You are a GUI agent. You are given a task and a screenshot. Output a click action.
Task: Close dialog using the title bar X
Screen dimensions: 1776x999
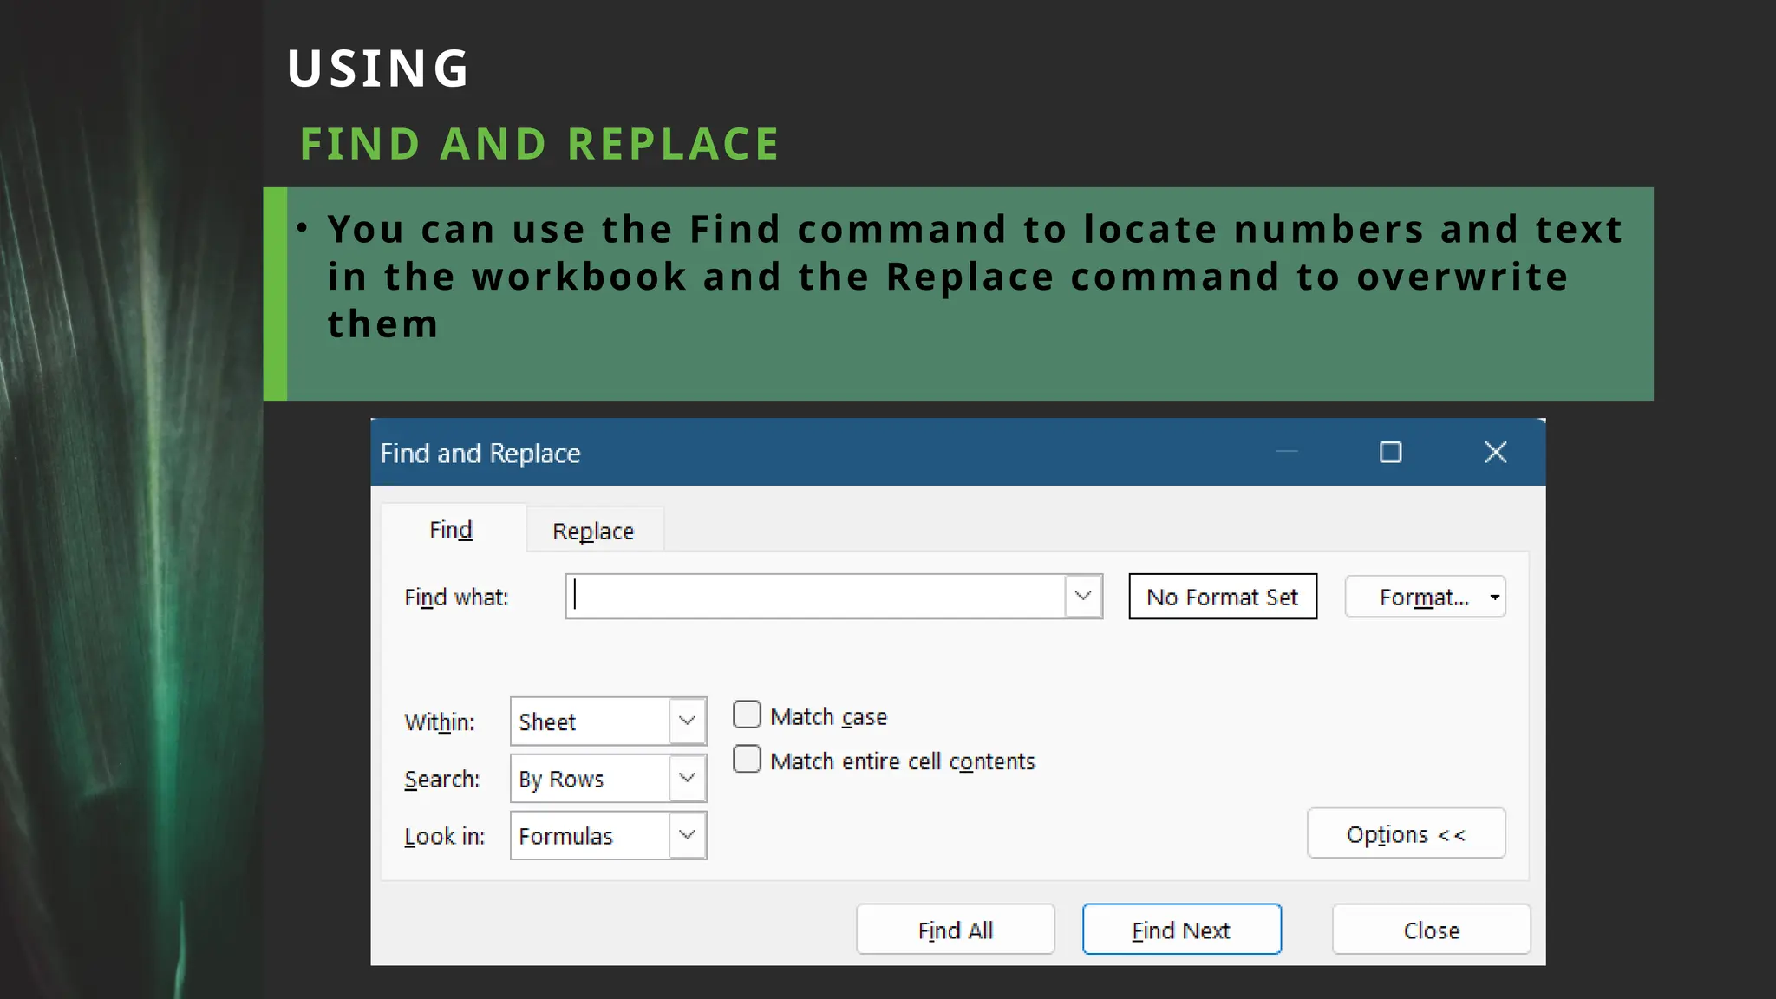point(1496,453)
